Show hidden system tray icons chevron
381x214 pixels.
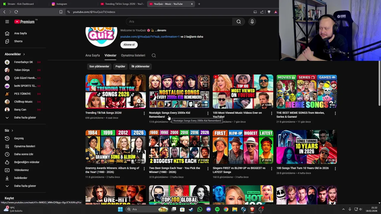coord(343,209)
